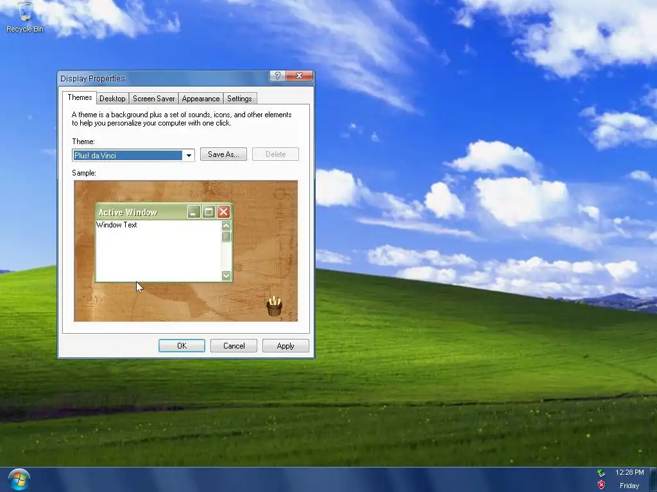The image size is (657, 492).
Task: Click the Help question mark button
Action: 277,76
